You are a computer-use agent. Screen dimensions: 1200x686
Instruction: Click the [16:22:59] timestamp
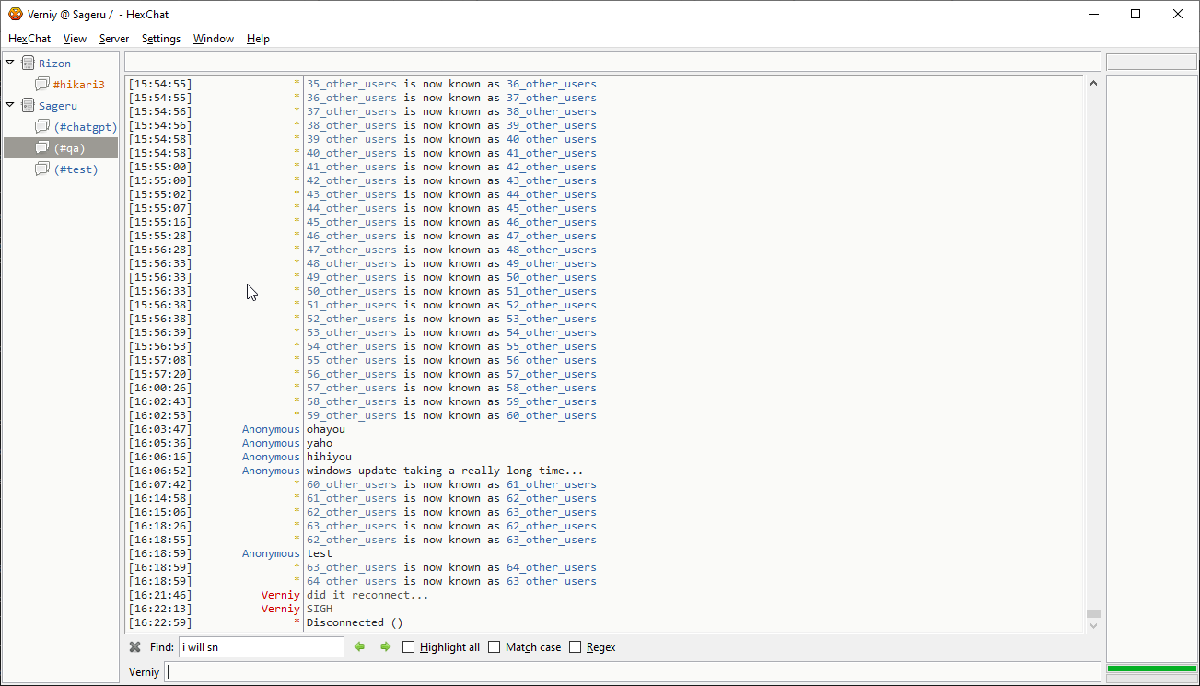click(160, 622)
